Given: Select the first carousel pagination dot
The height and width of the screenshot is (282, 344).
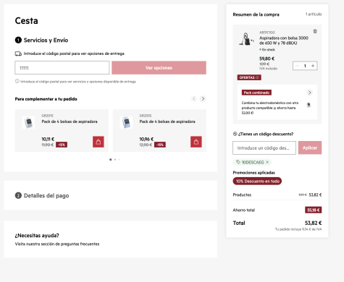Looking at the screenshot, I should [111, 160].
